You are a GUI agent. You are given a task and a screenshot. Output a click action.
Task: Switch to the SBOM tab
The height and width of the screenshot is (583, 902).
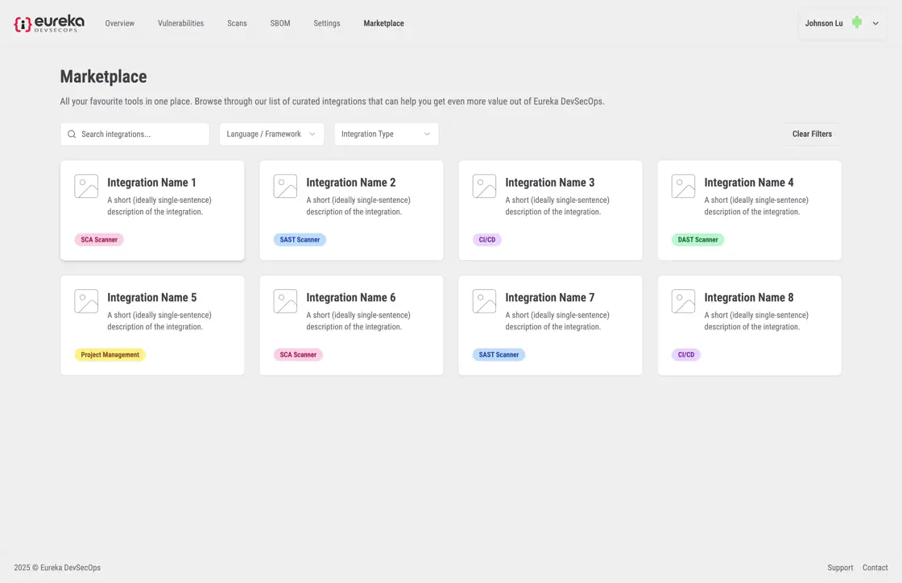280,23
